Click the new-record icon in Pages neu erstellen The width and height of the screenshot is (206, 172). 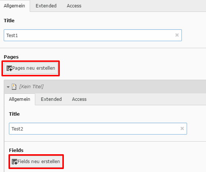click(9, 68)
